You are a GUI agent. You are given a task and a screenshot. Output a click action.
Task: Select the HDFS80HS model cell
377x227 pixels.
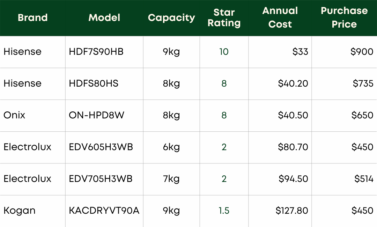[x=94, y=83]
